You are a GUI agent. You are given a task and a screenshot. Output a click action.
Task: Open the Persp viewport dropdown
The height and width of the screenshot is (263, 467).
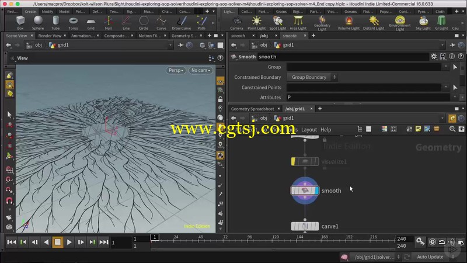click(x=176, y=70)
